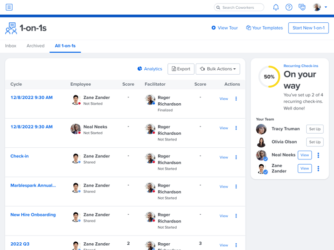Open more options for New Hire Onboarding row
This screenshot has height=250, width=334.
(x=236, y=216)
